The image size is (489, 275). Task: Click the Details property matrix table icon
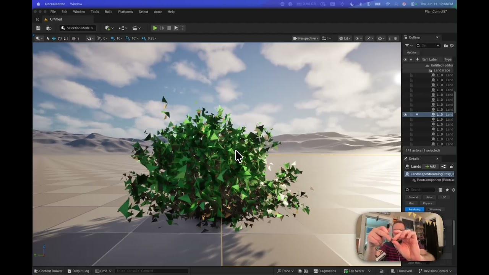[440, 190]
